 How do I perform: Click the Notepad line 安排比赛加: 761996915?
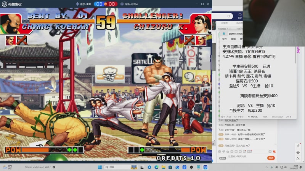[244, 51]
